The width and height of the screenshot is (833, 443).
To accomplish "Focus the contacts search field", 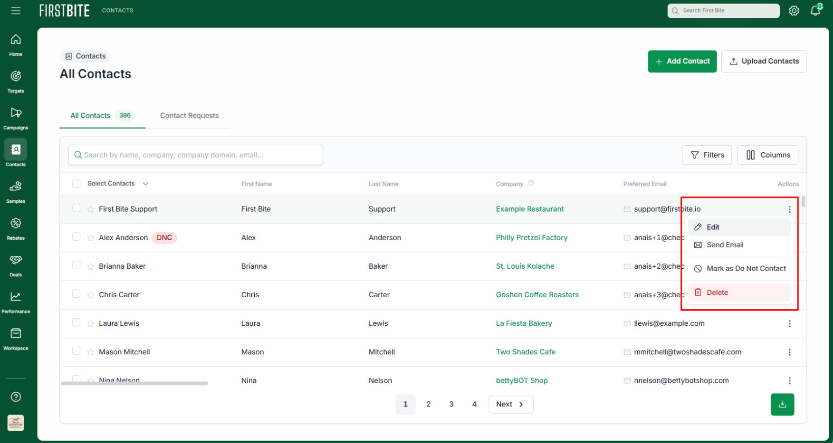I will 195,155.
